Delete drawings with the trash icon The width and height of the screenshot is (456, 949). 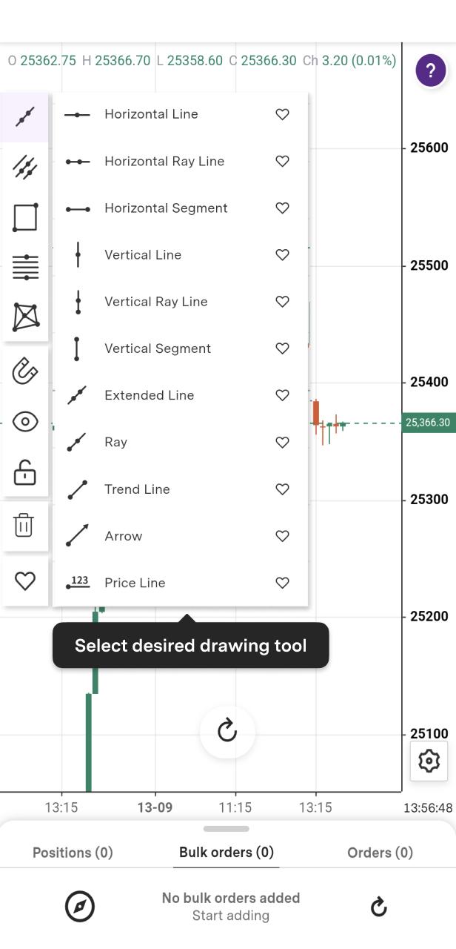click(24, 525)
